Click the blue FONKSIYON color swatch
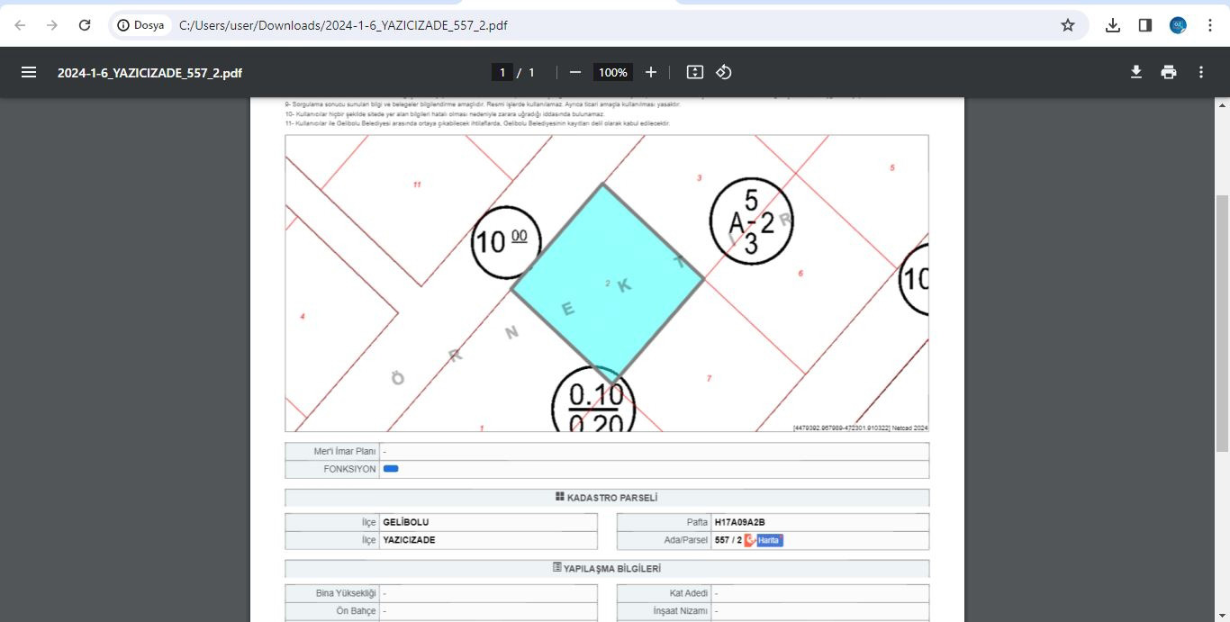Image resolution: width=1230 pixels, height=622 pixels. (391, 469)
